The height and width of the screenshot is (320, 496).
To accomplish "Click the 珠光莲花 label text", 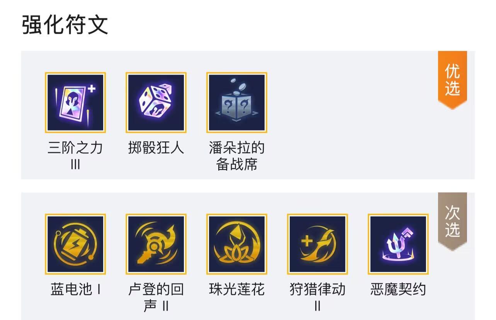I will coord(237,289).
